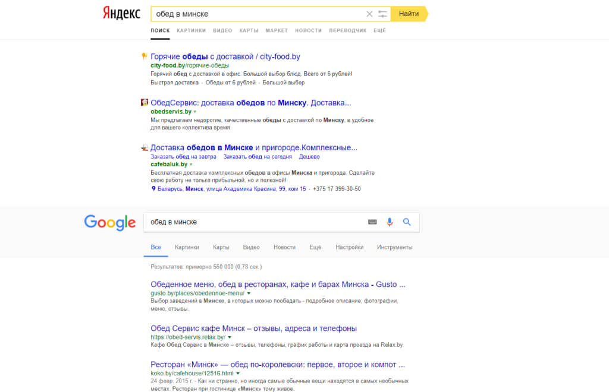Click the map pin icon by the Belarus address

(153, 189)
